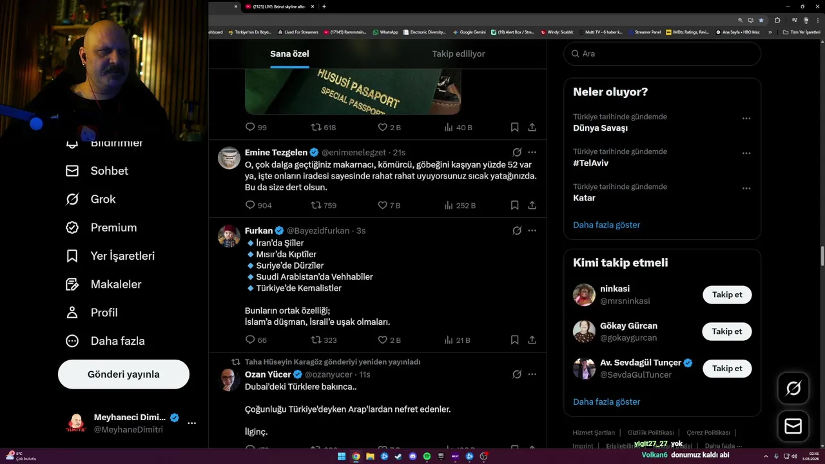Bookmark Emine Tezgelen's post
825x464 pixels.
tap(514, 206)
